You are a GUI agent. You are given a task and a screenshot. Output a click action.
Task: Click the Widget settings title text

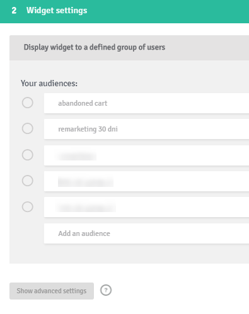57,11
